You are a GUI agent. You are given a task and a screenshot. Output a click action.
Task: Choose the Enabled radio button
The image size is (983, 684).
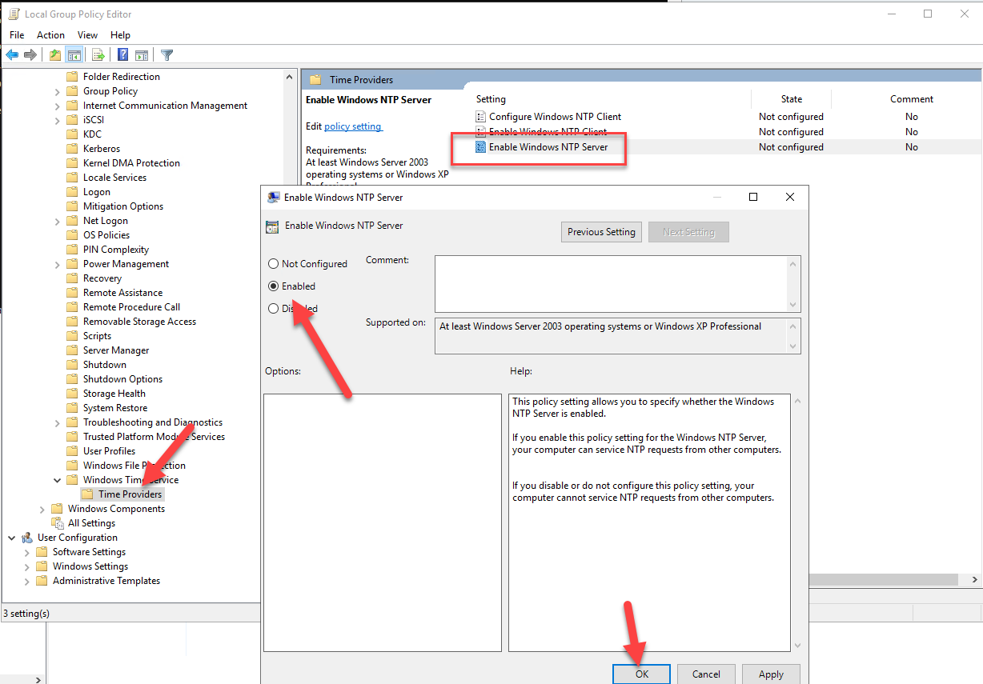tap(274, 286)
